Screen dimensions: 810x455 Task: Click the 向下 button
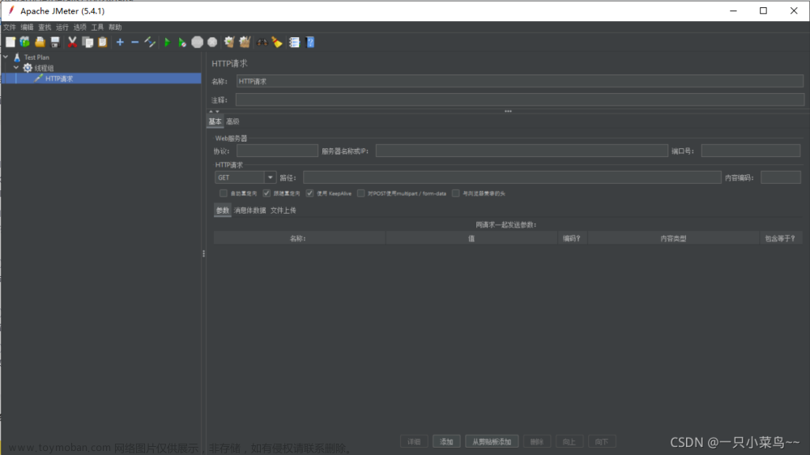click(602, 442)
